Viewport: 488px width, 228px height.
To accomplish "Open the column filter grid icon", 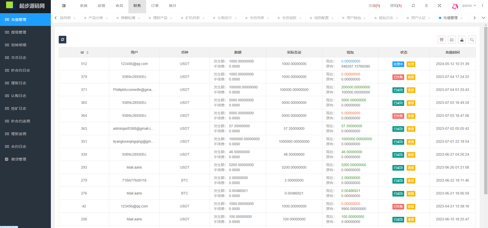I will tap(441, 40).
